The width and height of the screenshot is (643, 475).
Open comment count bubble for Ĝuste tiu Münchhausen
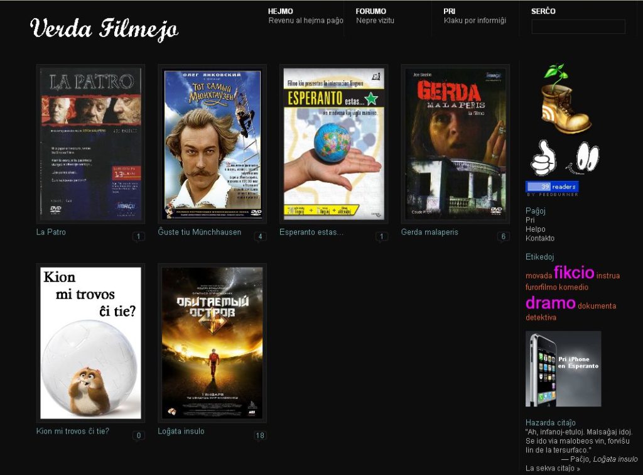260,236
